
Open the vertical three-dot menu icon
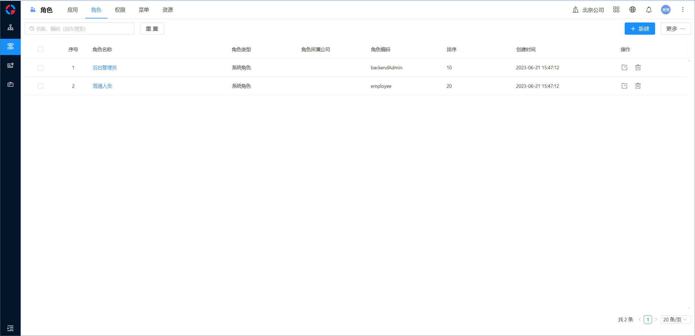683,10
